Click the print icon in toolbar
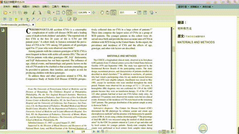 click(26, 13)
